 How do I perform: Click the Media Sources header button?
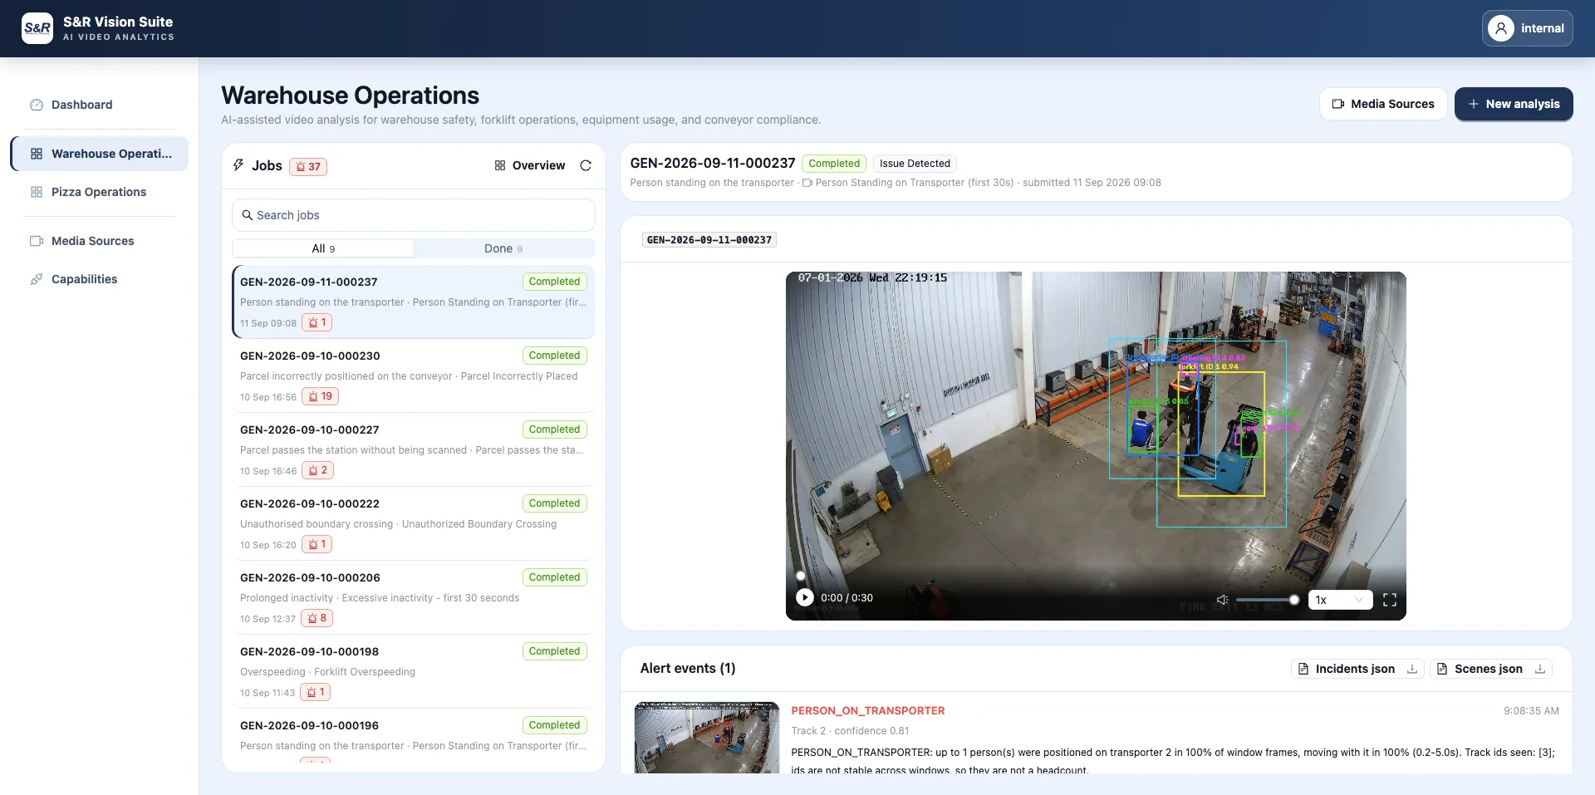tap(1383, 104)
